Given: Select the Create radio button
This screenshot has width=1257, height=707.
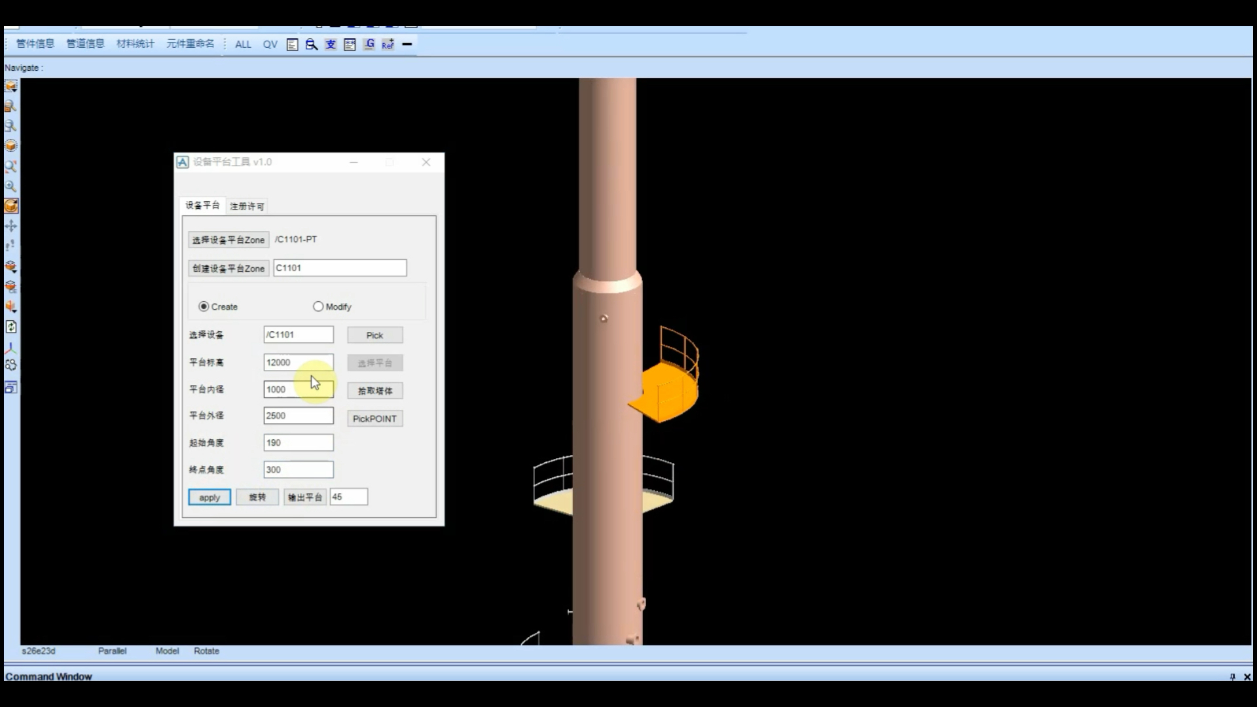Looking at the screenshot, I should click(204, 306).
